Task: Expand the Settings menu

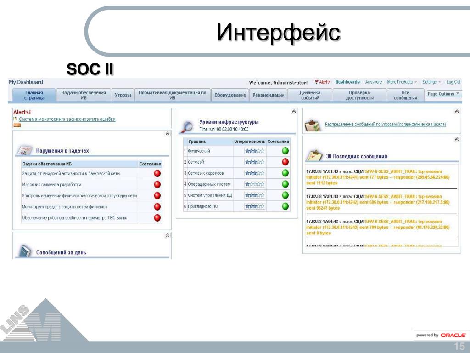Action: [431, 82]
